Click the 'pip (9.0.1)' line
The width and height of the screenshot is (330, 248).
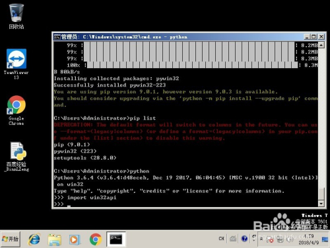(x=72, y=145)
